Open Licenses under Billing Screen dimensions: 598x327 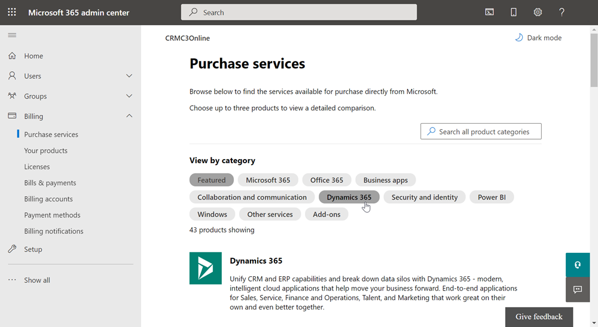pyautogui.click(x=37, y=167)
